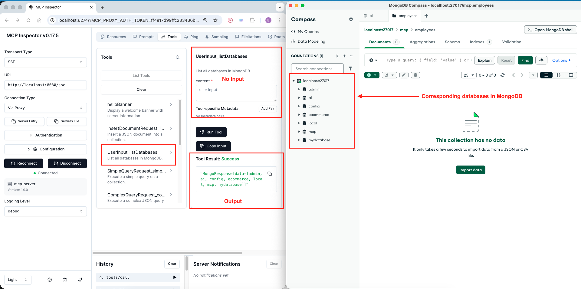Click the delete documents trash icon
Screen dimensions: 581x289
point(415,75)
